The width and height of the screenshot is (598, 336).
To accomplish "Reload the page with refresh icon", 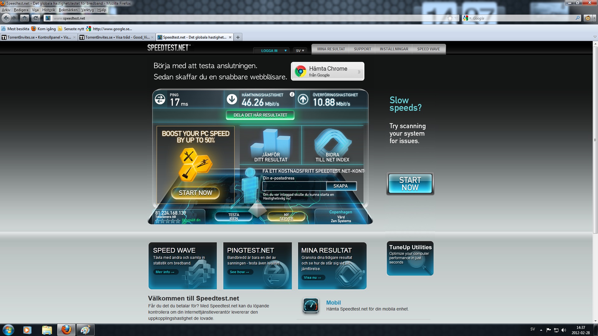I will (36, 18).
